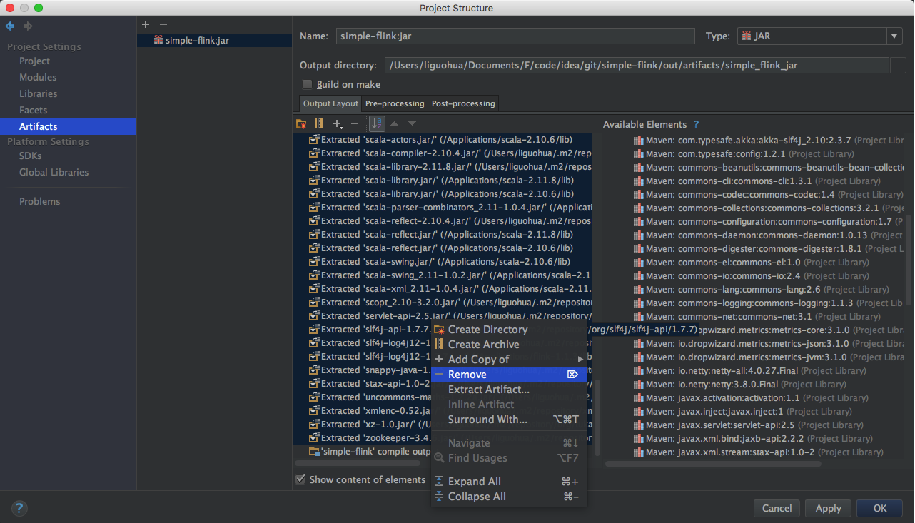Enable the Build on make checkbox
The height and width of the screenshot is (523, 915).
tap(307, 84)
